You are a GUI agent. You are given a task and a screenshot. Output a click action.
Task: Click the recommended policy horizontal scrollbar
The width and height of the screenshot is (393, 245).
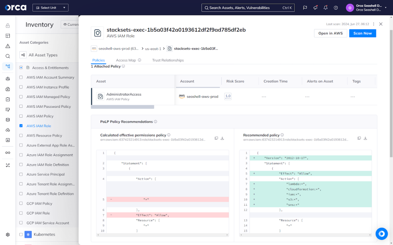pyautogui.click(x=306, y=235)
